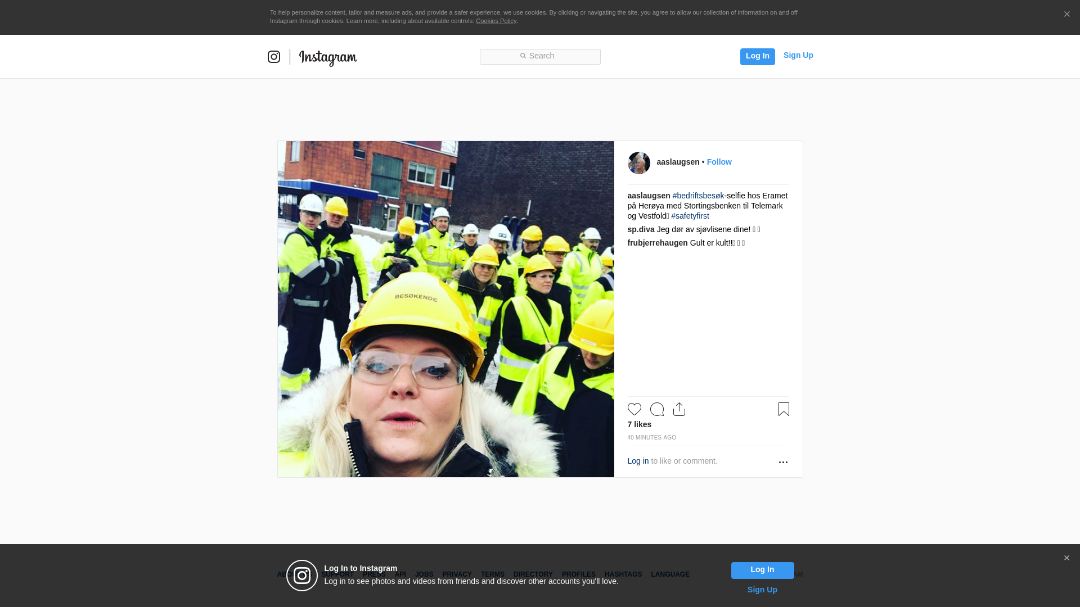Viewport: 1080px width, 607px height.
Task: Follow the aaslaugsen account
Action: [719, 162]
